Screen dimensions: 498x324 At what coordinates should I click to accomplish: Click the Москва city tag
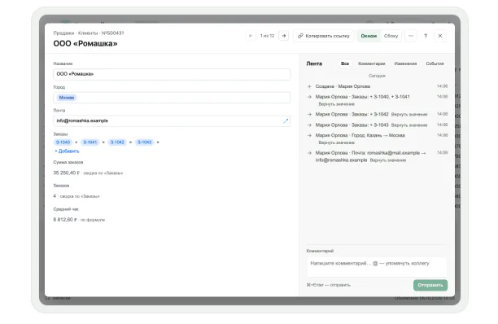pyautogui.click(x=67, y=98)
